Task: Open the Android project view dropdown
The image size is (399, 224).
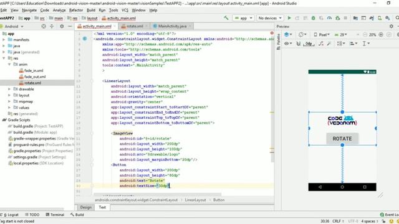Action: pos(13,26)
